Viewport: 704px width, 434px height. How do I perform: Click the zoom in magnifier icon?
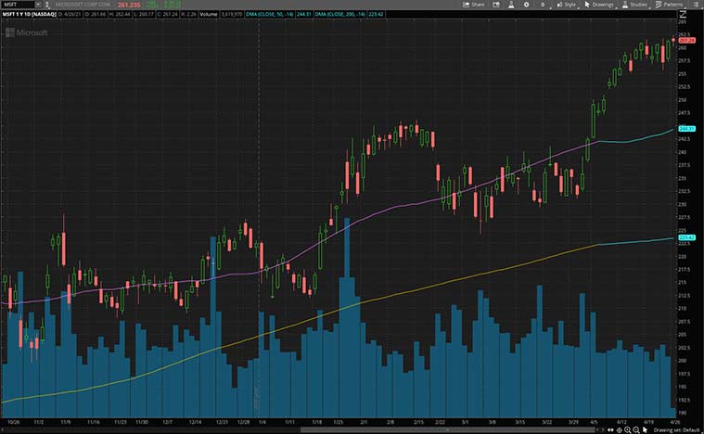628,430
